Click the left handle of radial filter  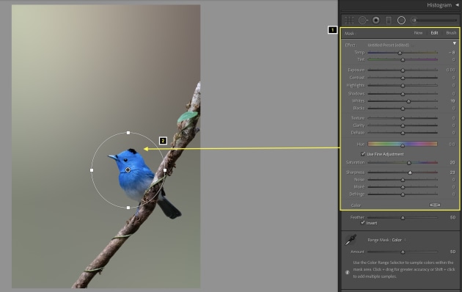pos(92,170)
